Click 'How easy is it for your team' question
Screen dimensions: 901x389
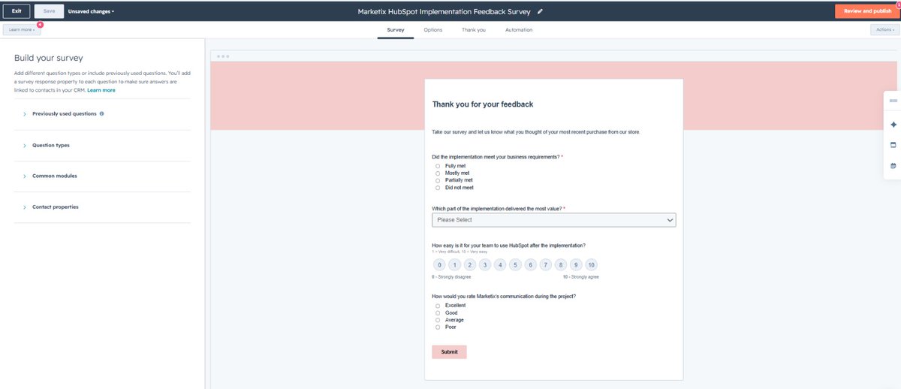point(509,246)
